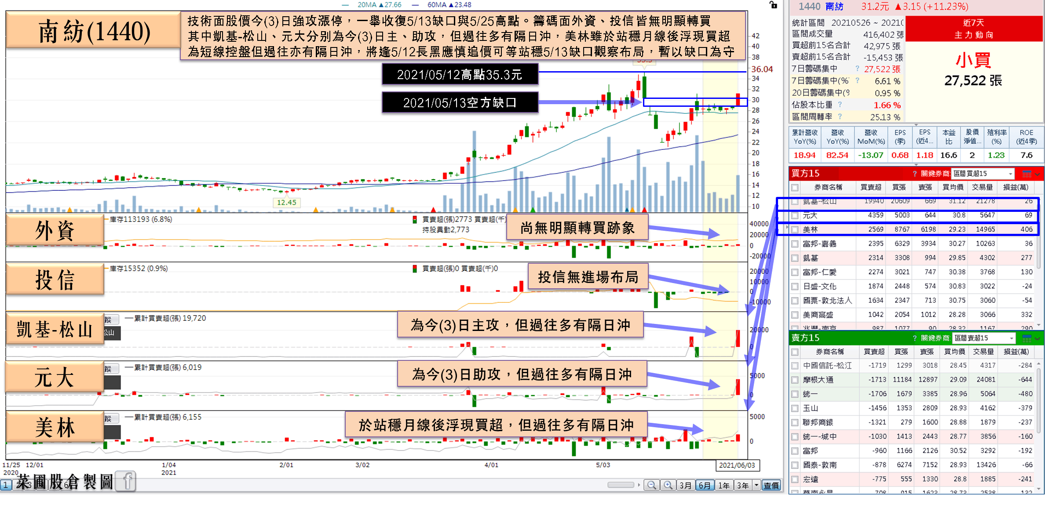Click the zoom in magnifier button
This screenshot has height=505, width=1045.
pyautogui.click(x=668, y=485)
